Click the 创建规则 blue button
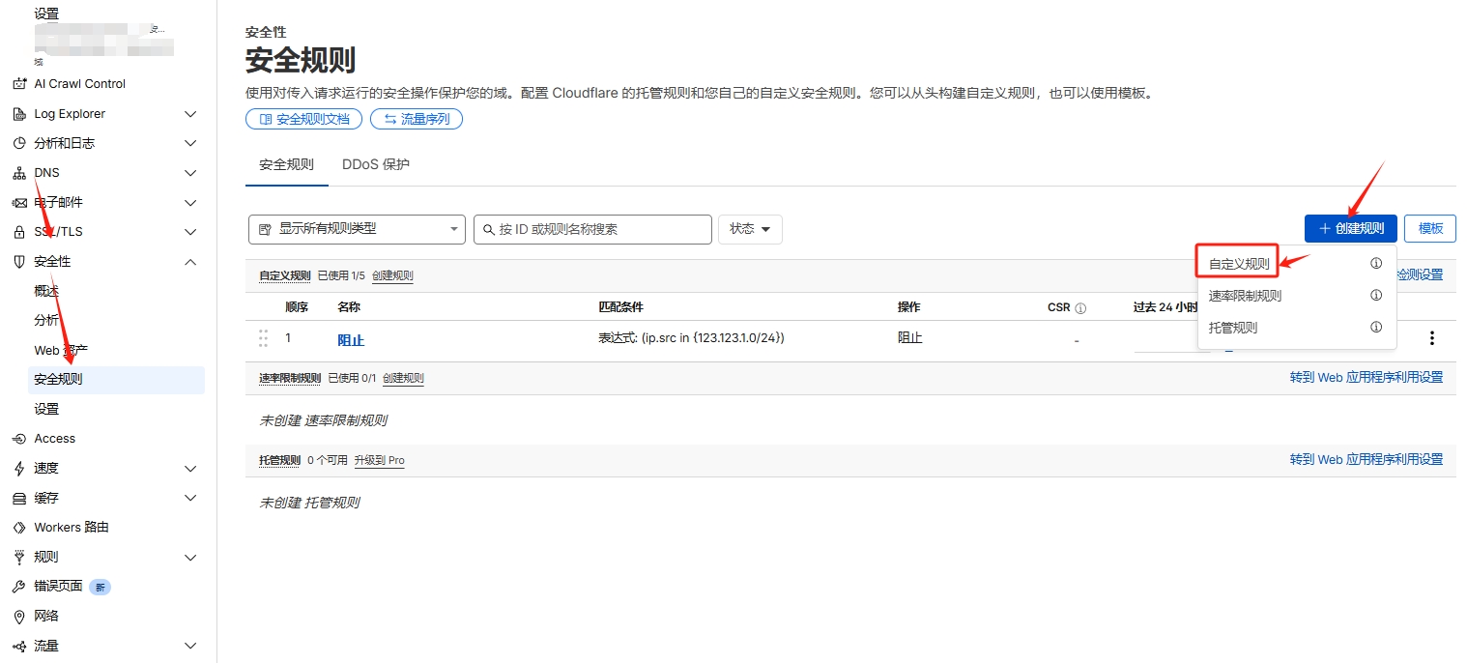Viewport: 1467px width, 663px height. tap(1350, 228)
